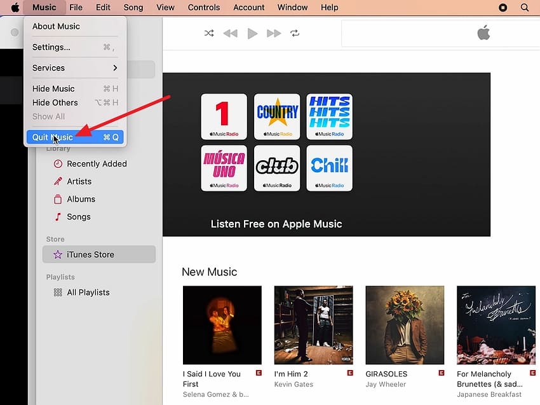Open Apple Music 1 radio station
This screenshot has height=405, width=540.
[224, 116]
